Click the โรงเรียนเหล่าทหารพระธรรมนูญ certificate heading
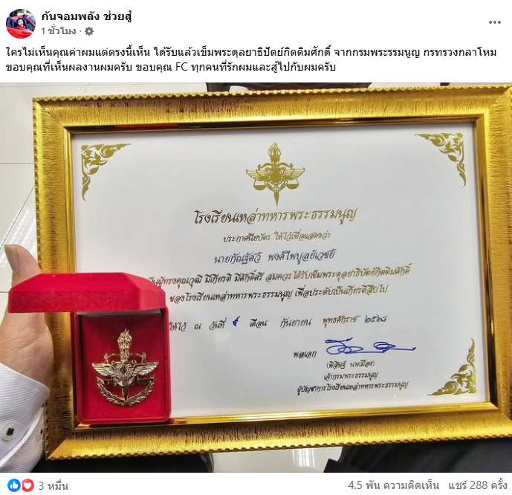This screenshot has height=495, width=512. [x=274, y=216]
